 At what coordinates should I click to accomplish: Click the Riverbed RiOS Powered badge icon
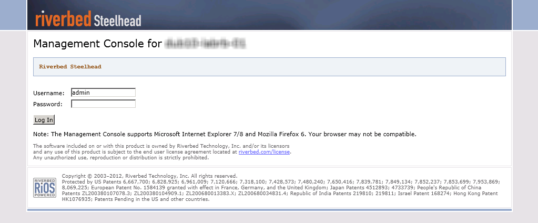pyautogui.click(x=45, y=188)
